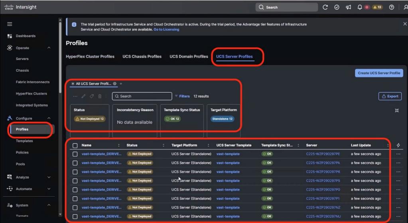Open the help question mark icon
Screen dimensions: 408x223
[391, 7]
